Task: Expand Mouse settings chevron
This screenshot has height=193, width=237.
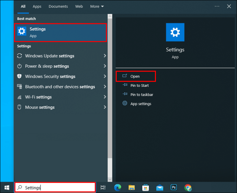Action: 105,107
